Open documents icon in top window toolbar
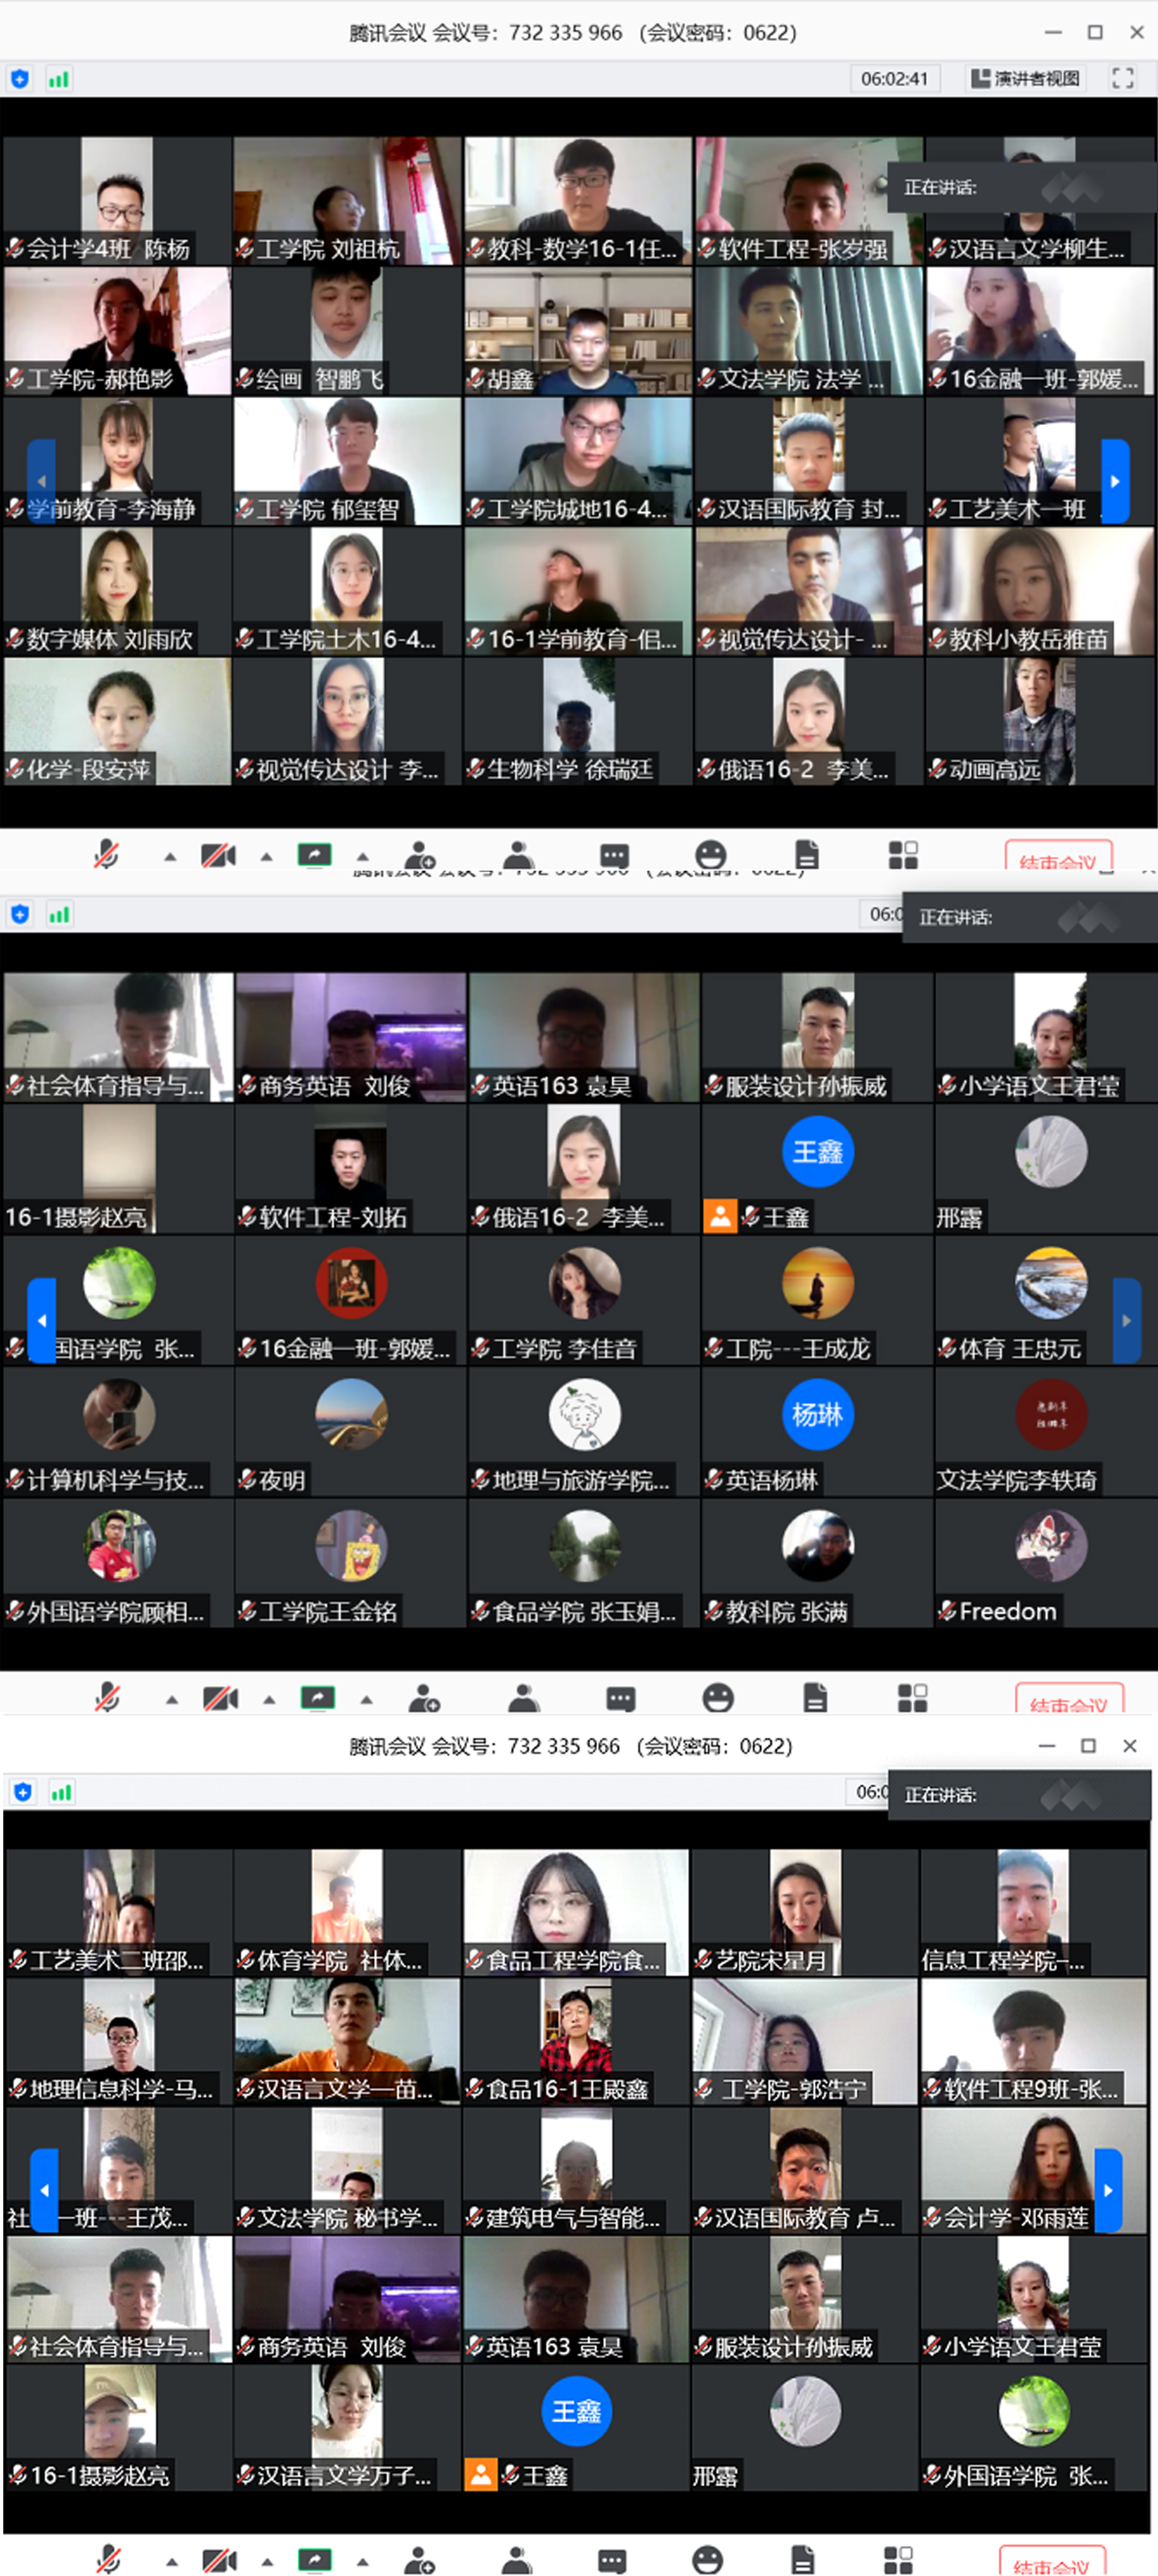Screen dimensions: 1158x2576 [x=807, y=855]
